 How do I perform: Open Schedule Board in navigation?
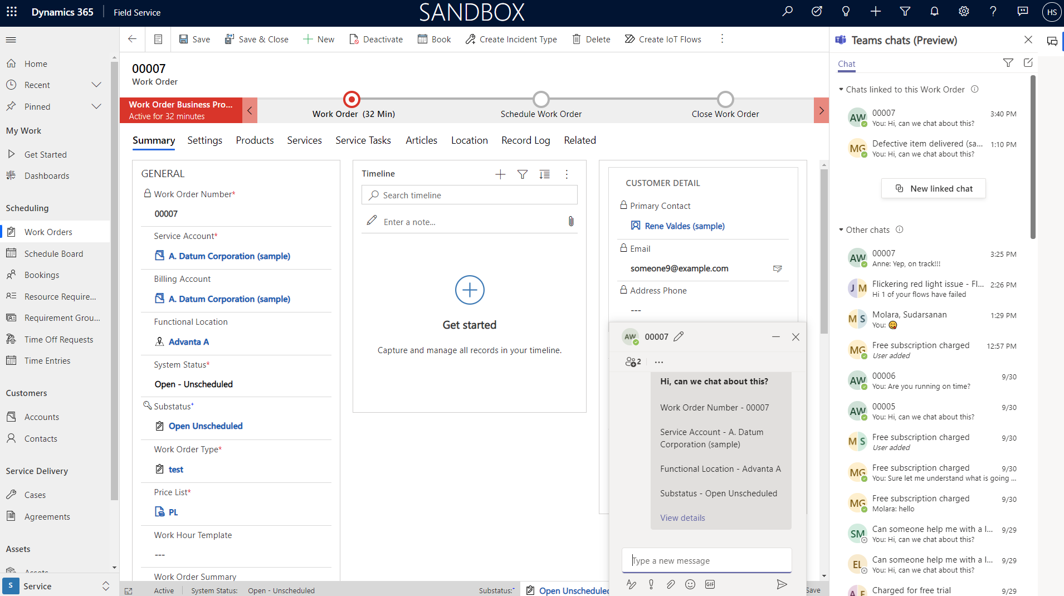click(55, 253)
